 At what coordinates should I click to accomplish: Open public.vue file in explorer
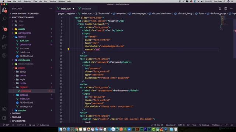coord(32,52)
